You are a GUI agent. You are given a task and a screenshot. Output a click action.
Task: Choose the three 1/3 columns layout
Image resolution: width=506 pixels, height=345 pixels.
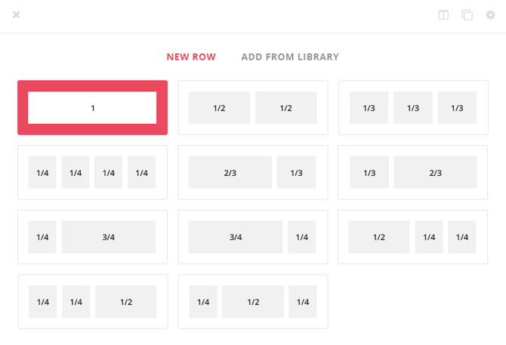click(x=413, y=107)
